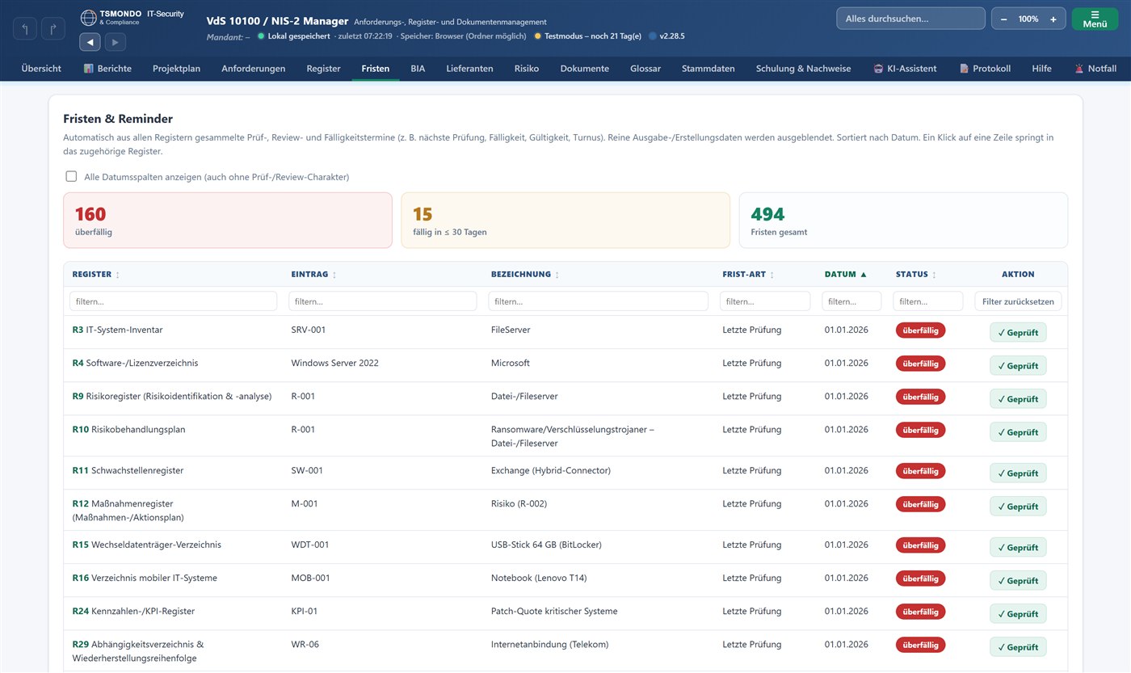The image size is (1131, 673).
Task: Go to the Anforderungen tab
Action: (x=254, y=69)
